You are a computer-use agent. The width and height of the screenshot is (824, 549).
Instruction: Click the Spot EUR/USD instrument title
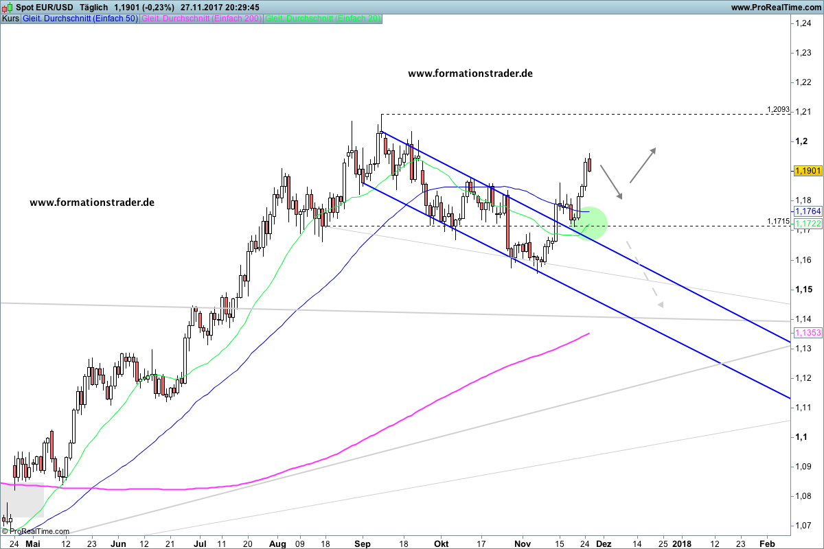[44, 7]
